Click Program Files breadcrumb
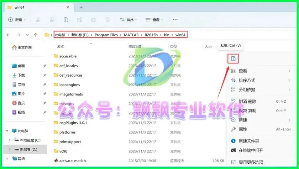 point(106,35)
